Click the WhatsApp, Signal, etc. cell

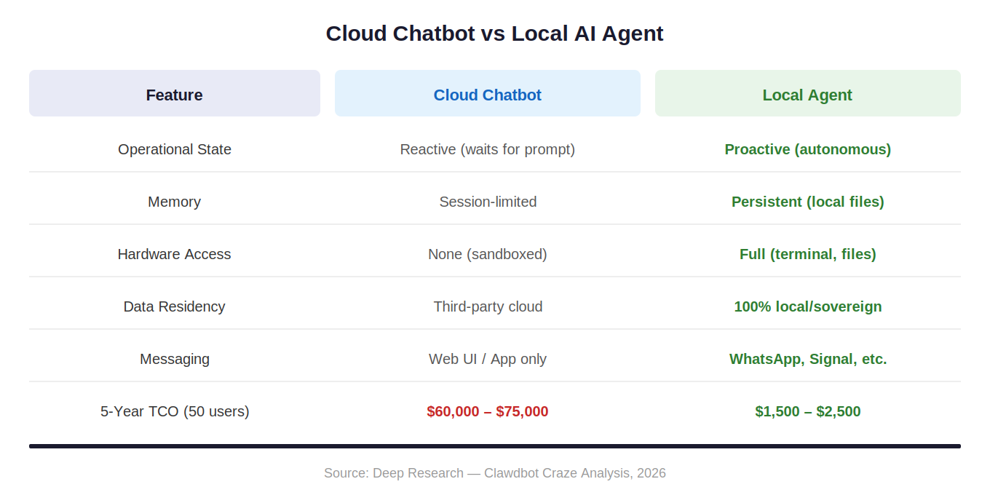(x=807, y=359)
